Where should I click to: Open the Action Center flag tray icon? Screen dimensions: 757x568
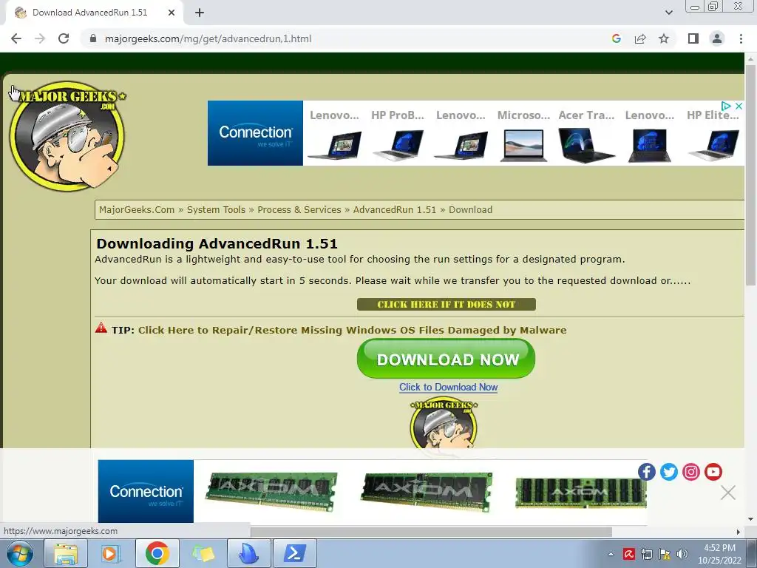click(665, 554)
